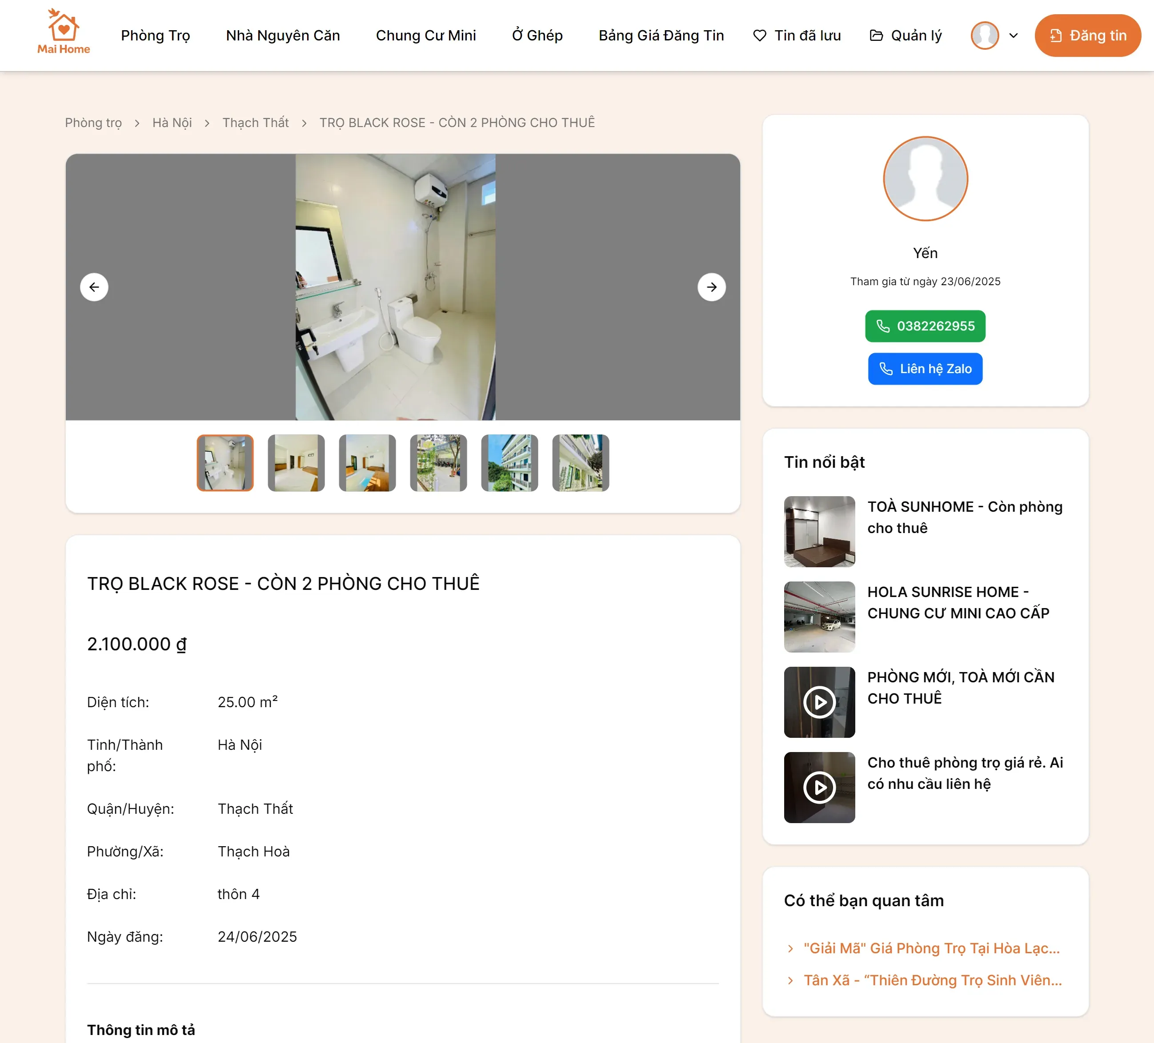This screenshot has height=1043, width=1154.
Task: Click chevron beside Tân Xã article
Action: pyautogui.click(x=790, y=981)
